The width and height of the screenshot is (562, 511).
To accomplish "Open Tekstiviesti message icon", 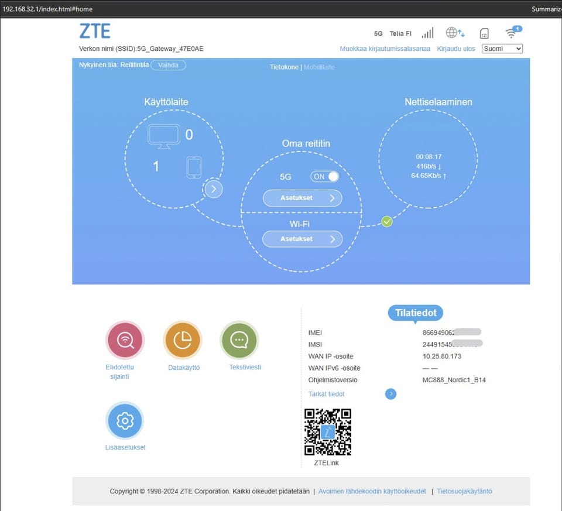I will 239,340.
